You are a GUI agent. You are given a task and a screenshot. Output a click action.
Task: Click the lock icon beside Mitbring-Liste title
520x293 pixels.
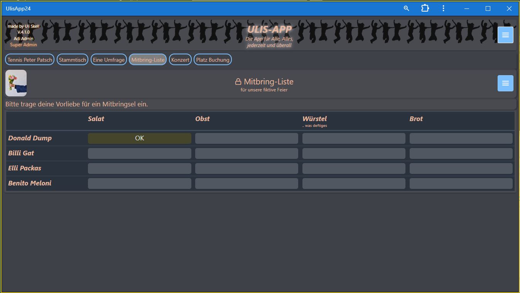(238, 82)
